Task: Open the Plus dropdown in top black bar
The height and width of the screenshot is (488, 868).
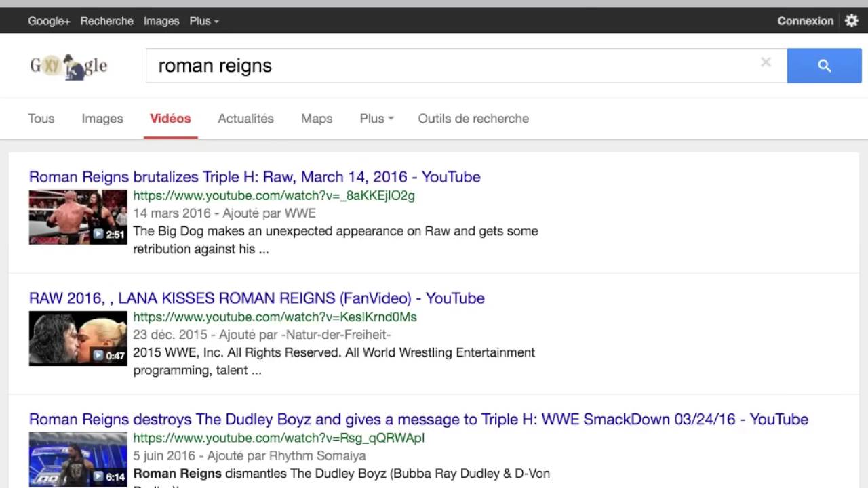Action: [204, 21]
